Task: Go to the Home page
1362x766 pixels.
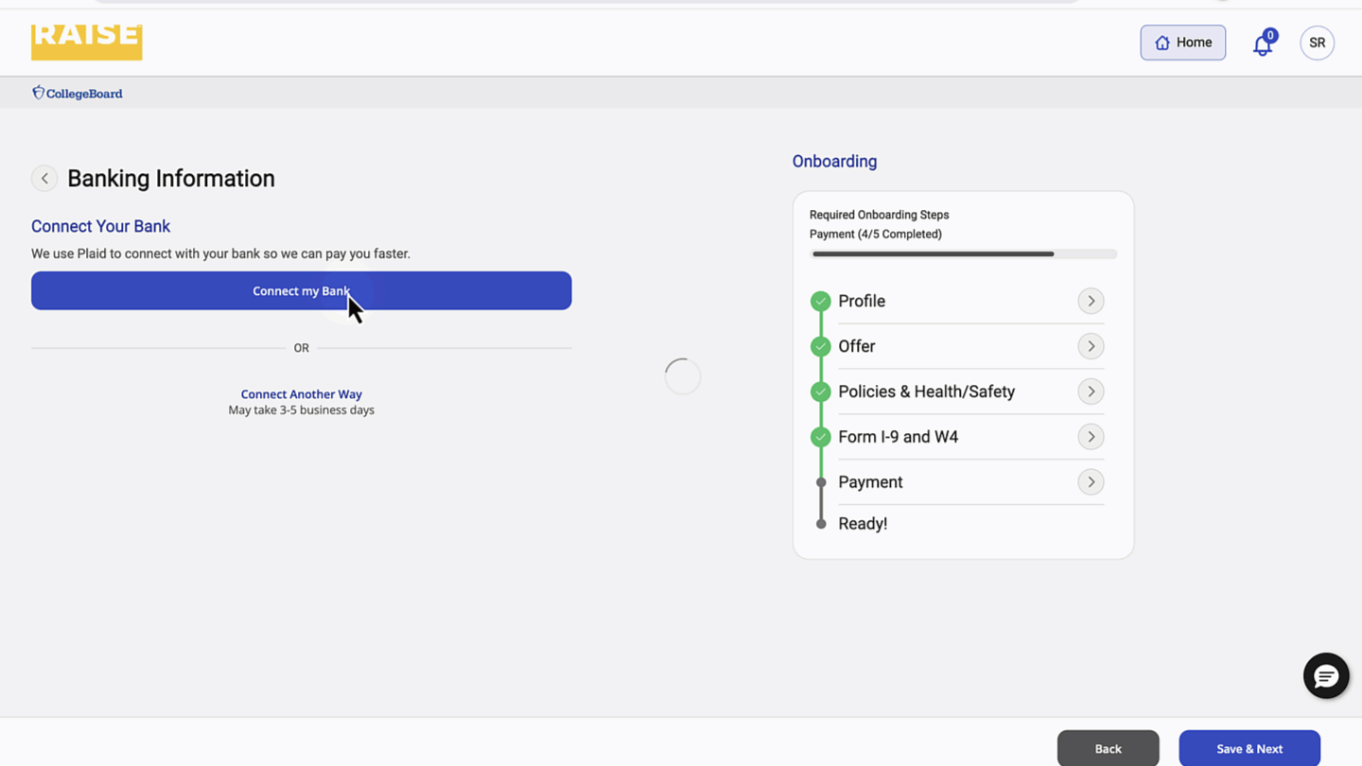Action: (x=1182, y=43)
